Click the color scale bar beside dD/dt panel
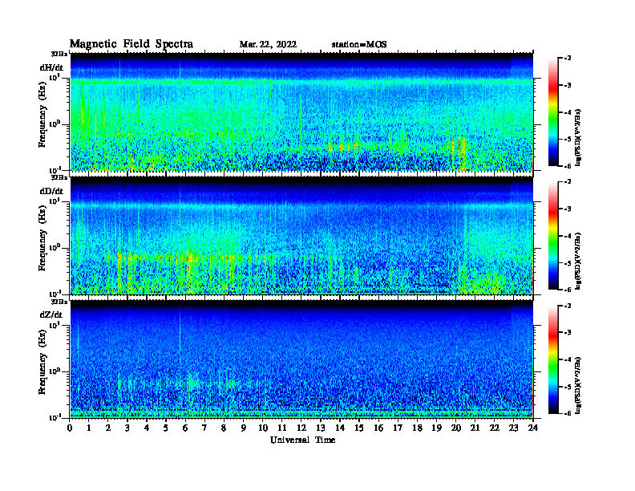 coord(553,235)
